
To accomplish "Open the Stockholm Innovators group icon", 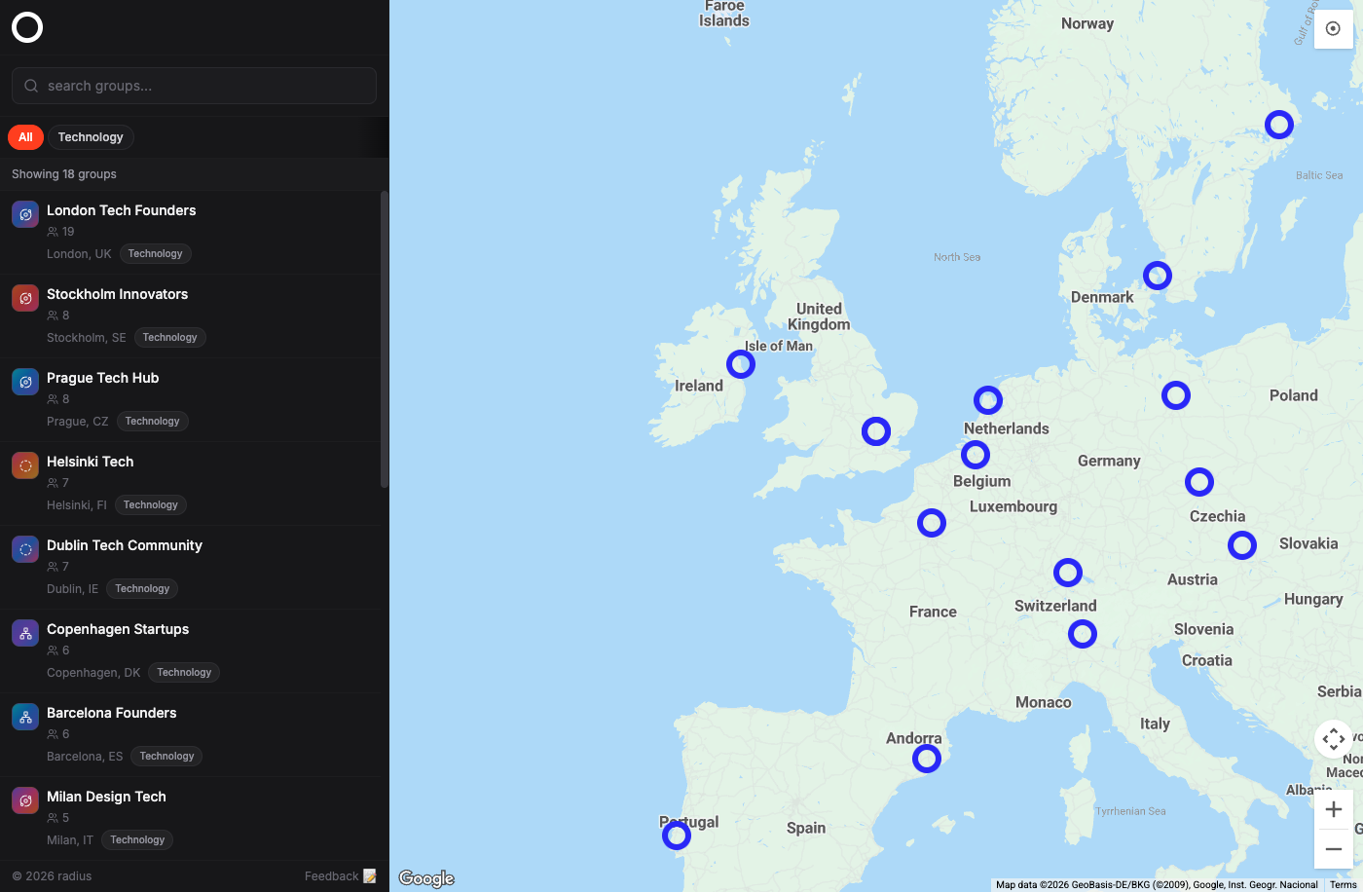I will [24, 297].
